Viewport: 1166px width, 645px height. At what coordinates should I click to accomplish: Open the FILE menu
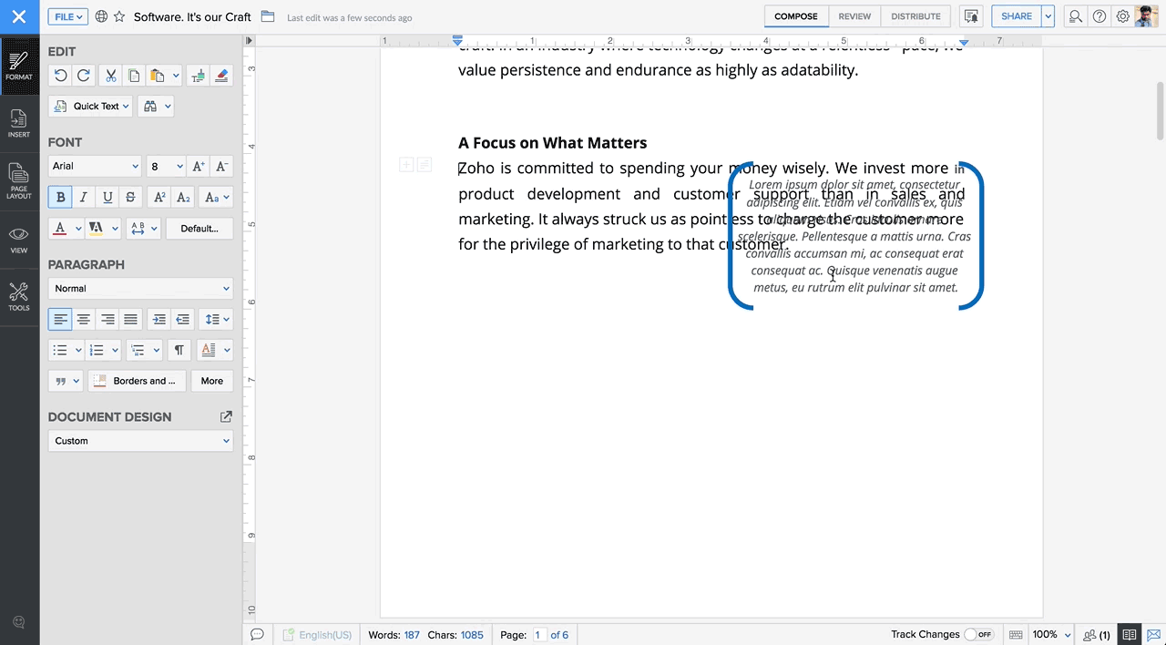point(66,15)
